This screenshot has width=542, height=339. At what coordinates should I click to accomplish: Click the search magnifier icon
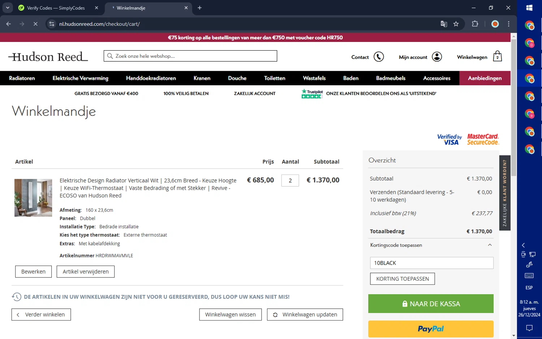pos(110,56)
